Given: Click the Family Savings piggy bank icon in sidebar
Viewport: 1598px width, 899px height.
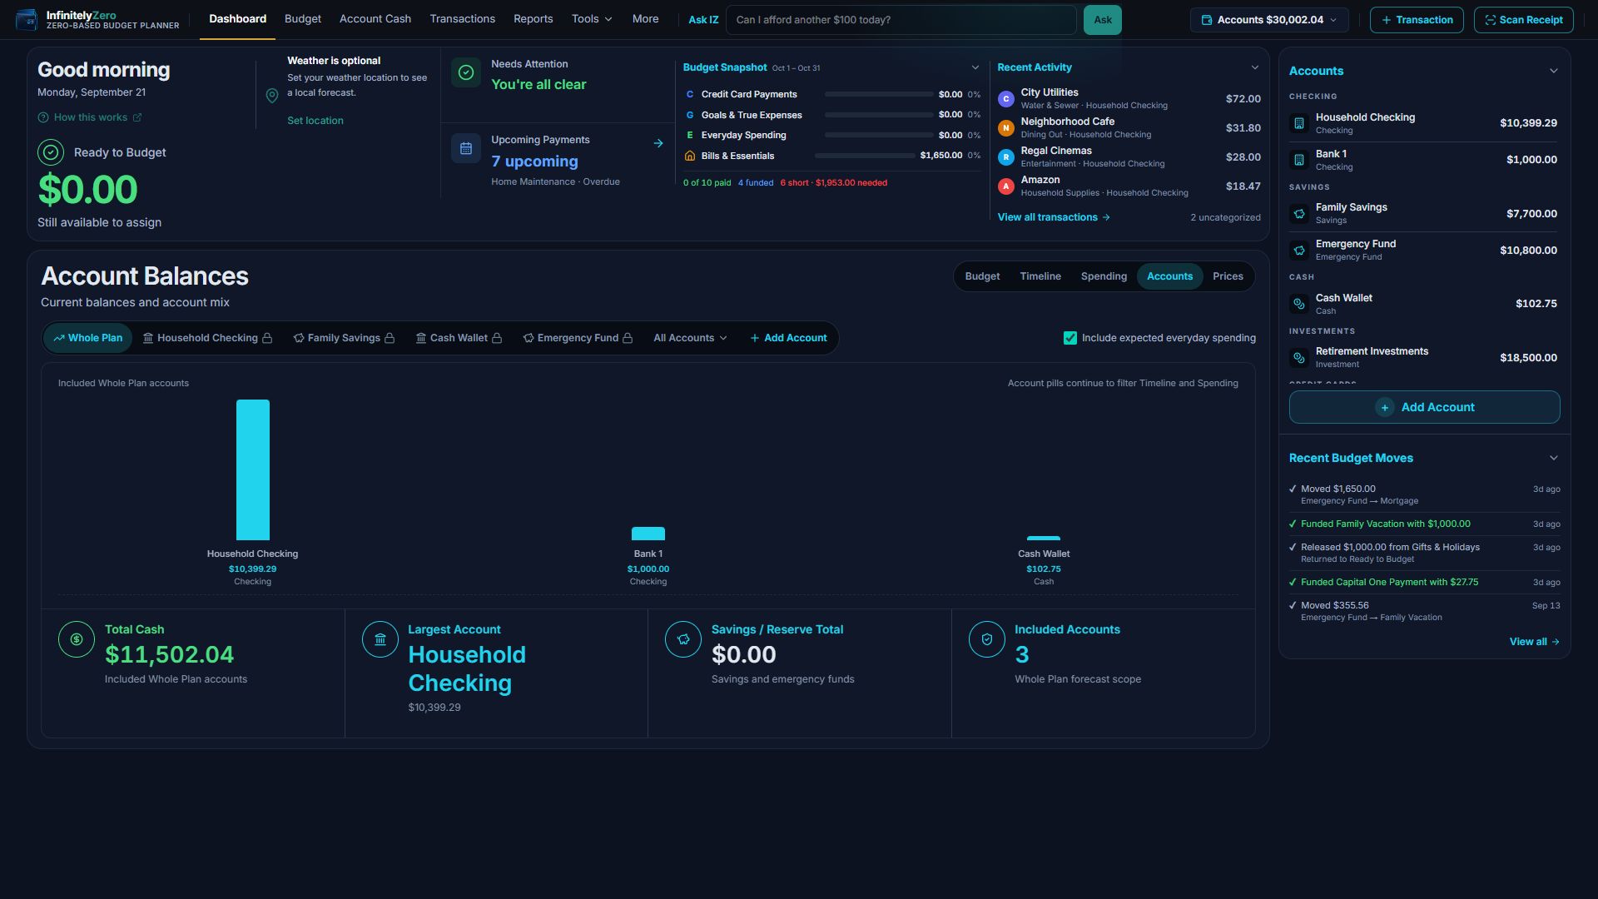Looking at the screenshot, I should (1299, 214).
